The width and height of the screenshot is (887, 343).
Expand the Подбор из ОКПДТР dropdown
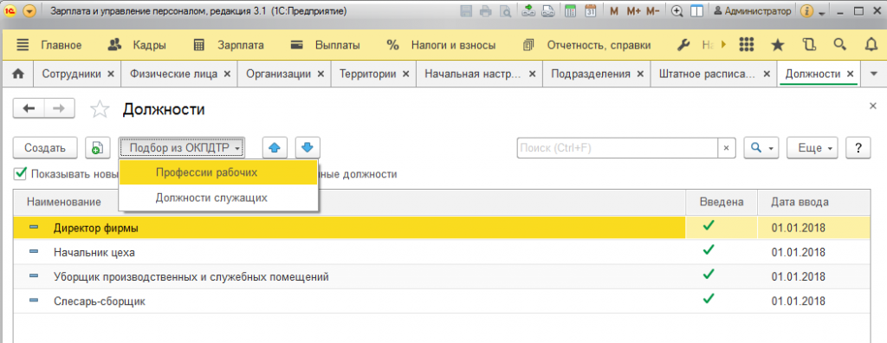tap(182, 148)
